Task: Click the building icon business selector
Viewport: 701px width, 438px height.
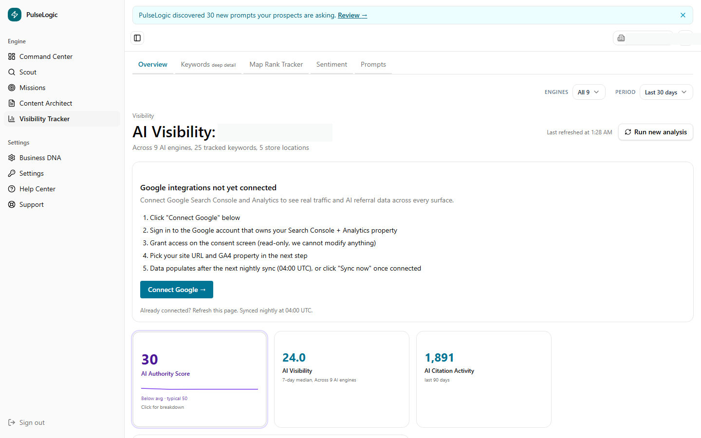Action: (621, 38)
